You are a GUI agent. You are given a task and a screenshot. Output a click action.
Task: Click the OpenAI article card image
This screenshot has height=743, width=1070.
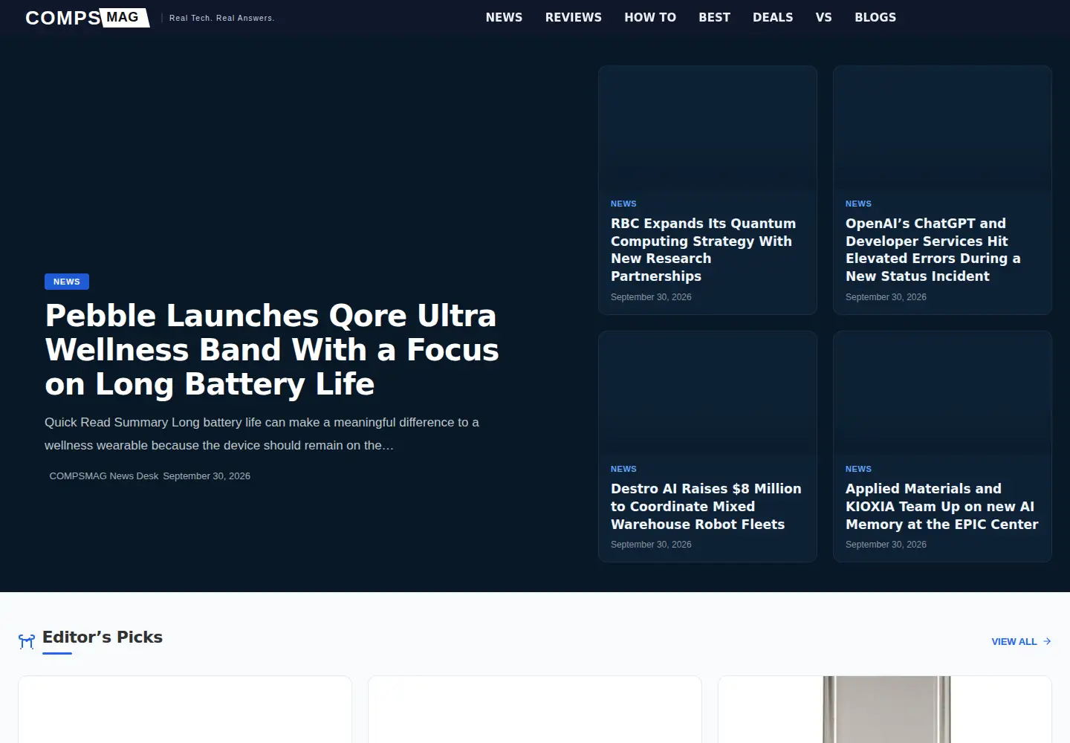click(x=942, y=127)
